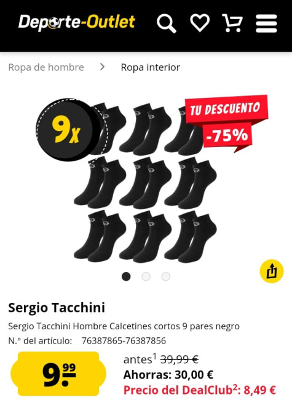This screenshot has height=402, width=292.
Task: Select the second image carousel dot
Action: pos(146,276)
